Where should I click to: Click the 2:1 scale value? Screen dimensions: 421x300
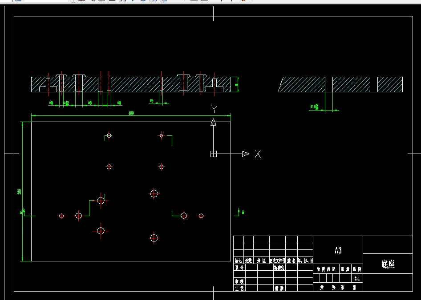click(357, 279)
